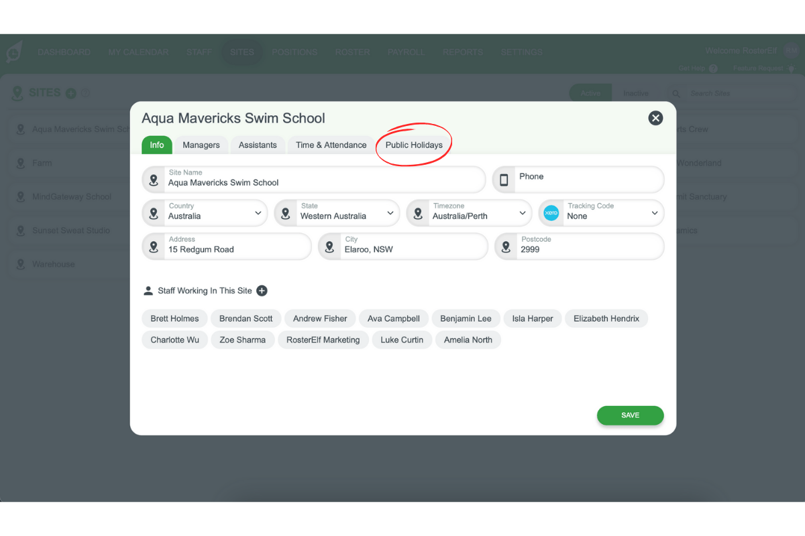The image size is (805, 536).
Task: Click the search magnifier icon
Action: 676,94
